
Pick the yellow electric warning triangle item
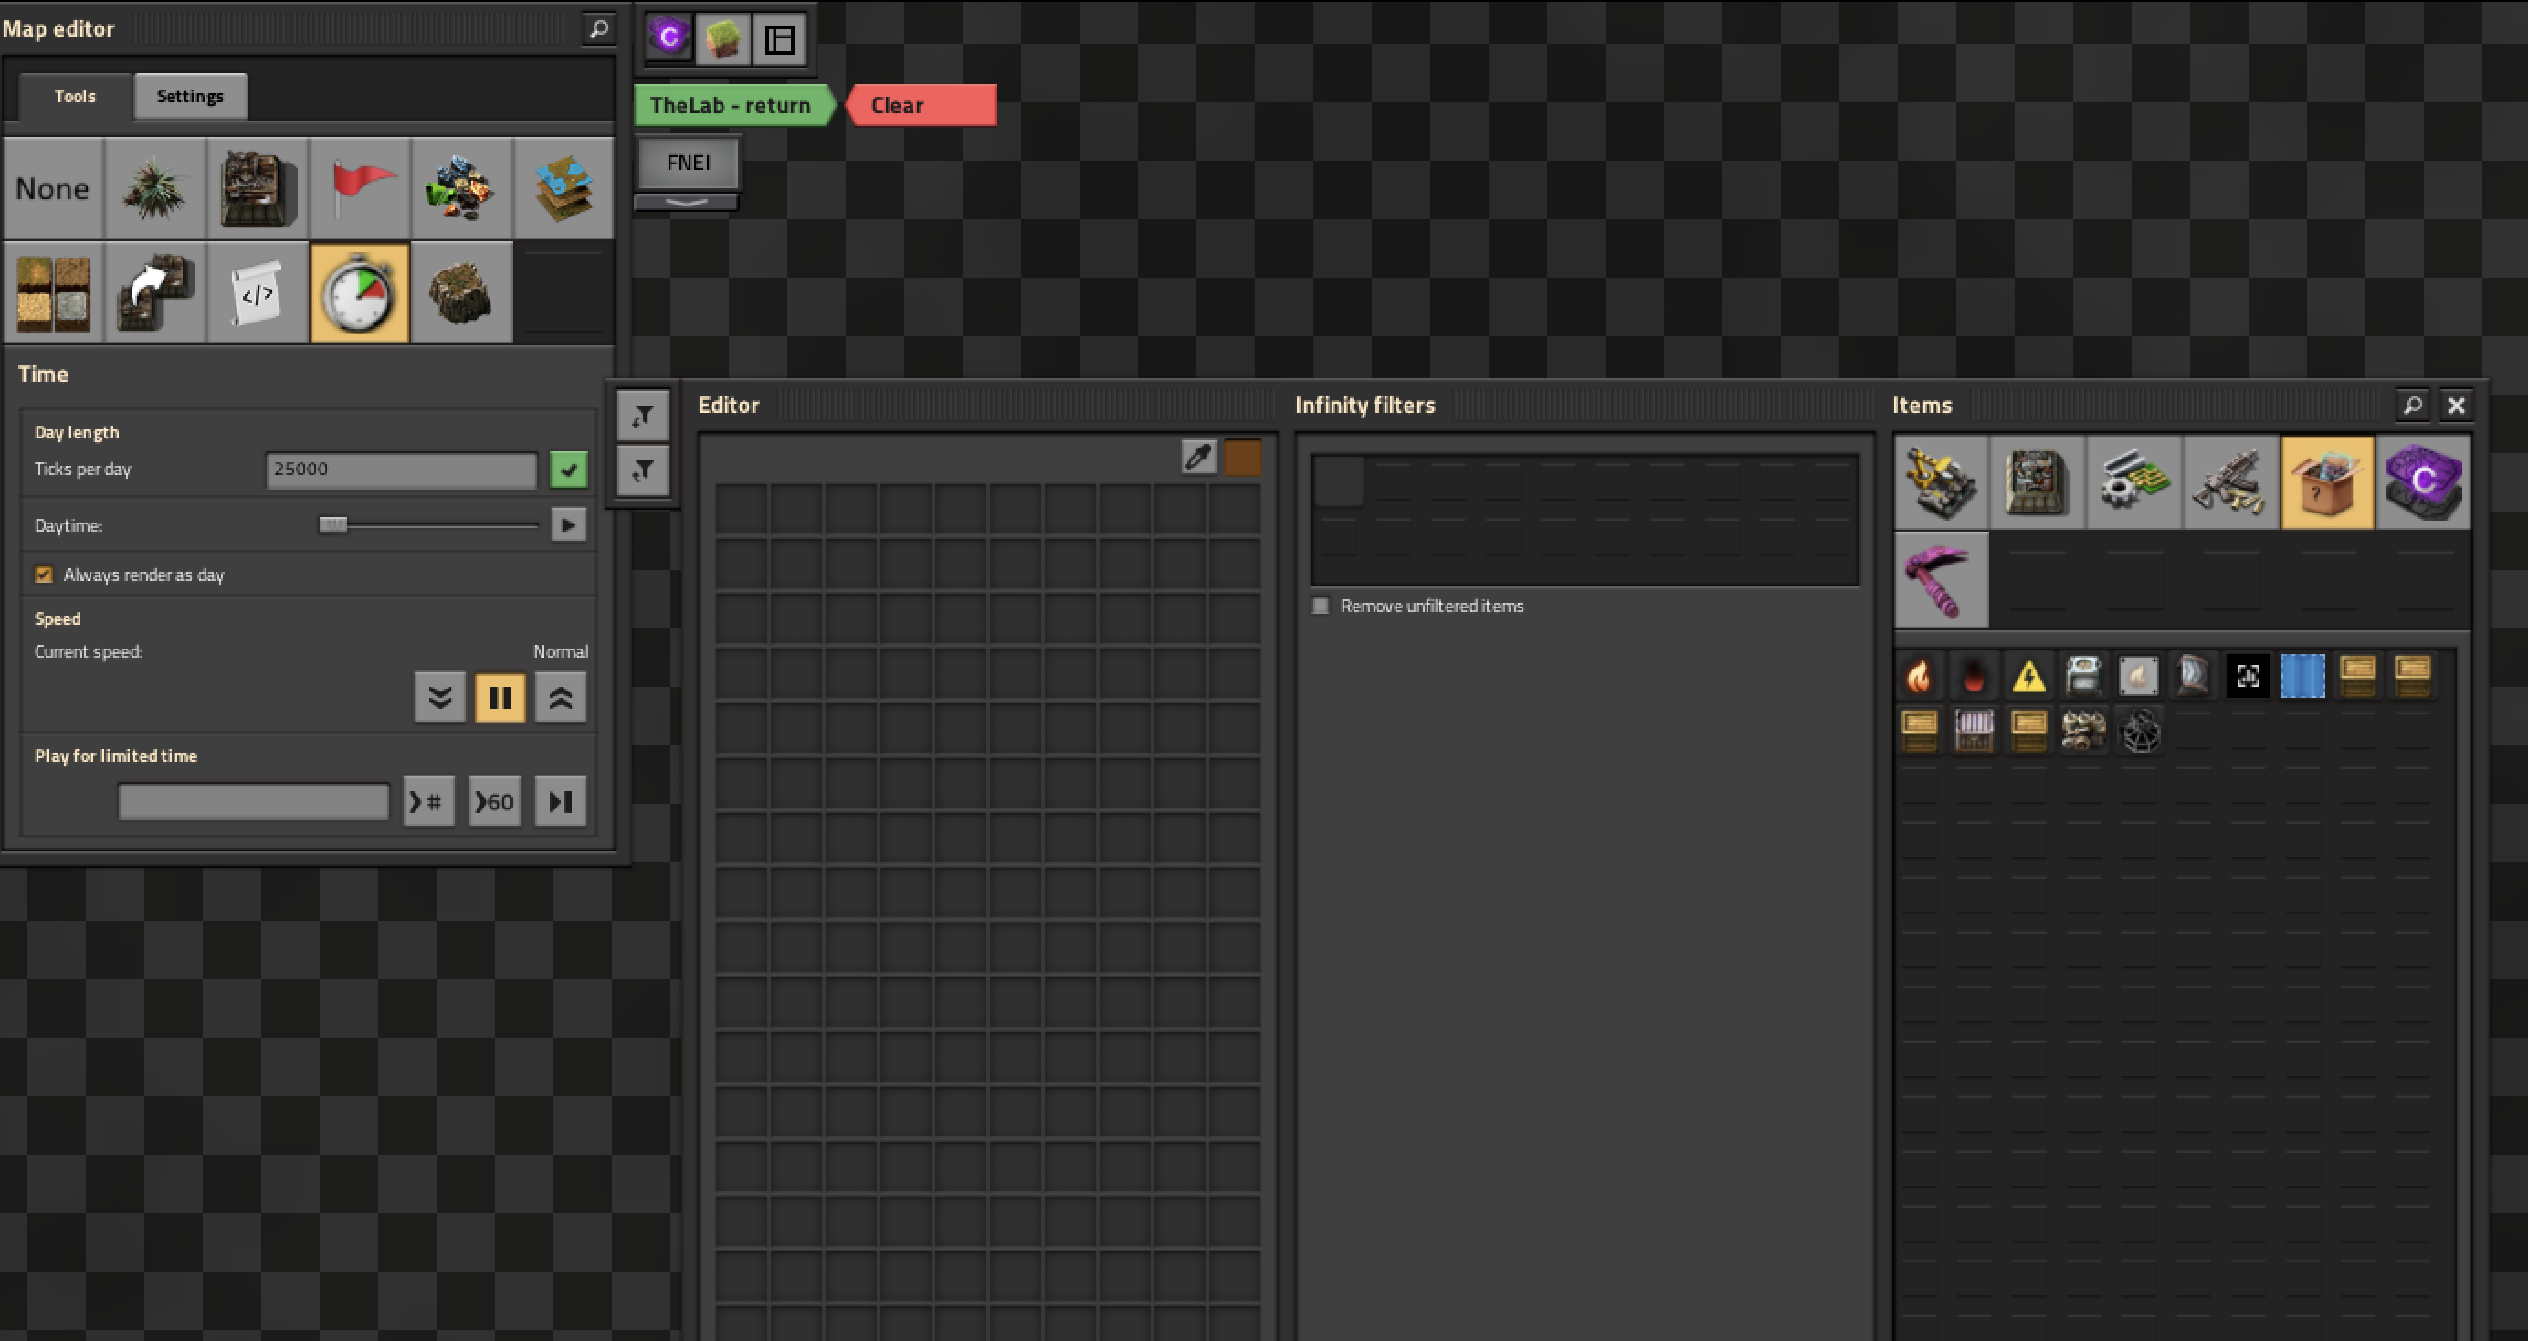[x=2028, y=675]
